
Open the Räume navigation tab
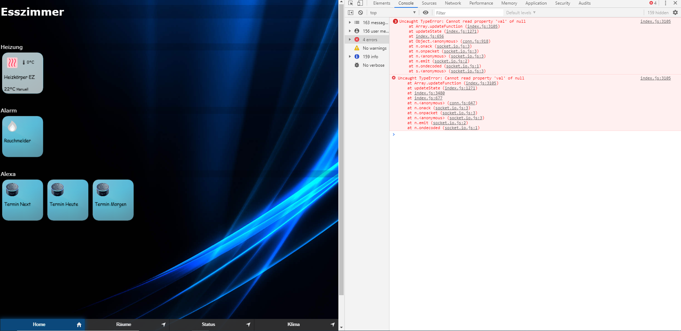[127, 325]
